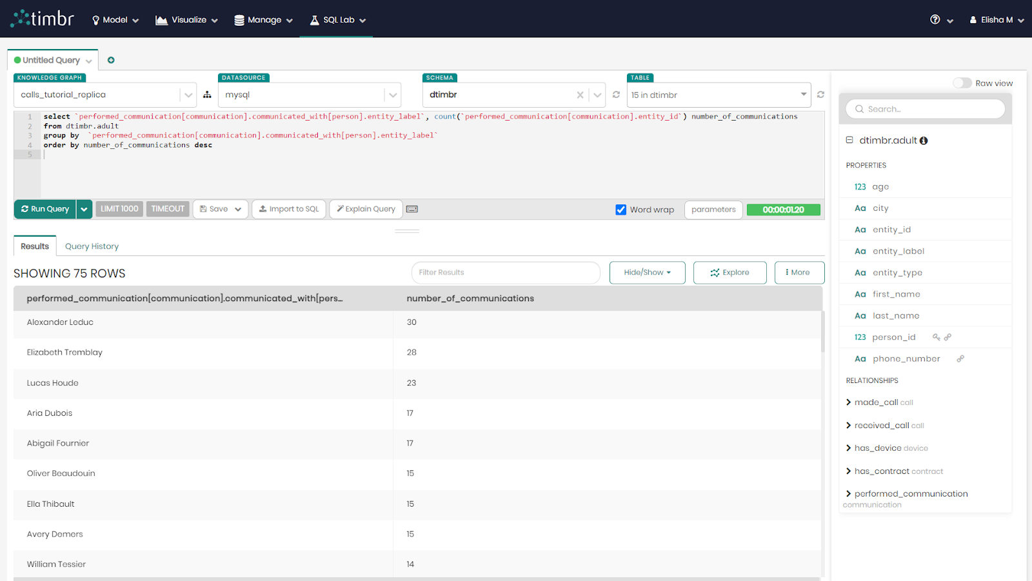Click the Explain Query button
This screenshot has height=581, width=1032.
[x=366, y=209]
